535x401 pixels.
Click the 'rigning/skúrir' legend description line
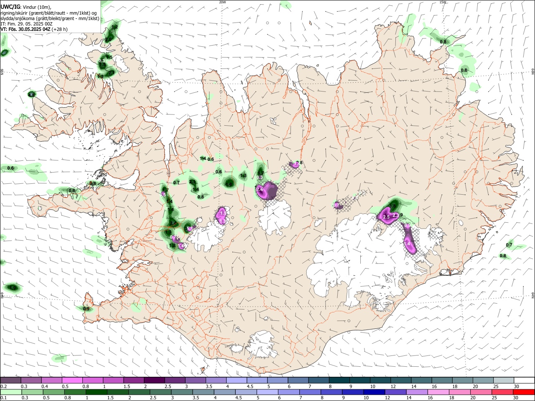(48, 13)
